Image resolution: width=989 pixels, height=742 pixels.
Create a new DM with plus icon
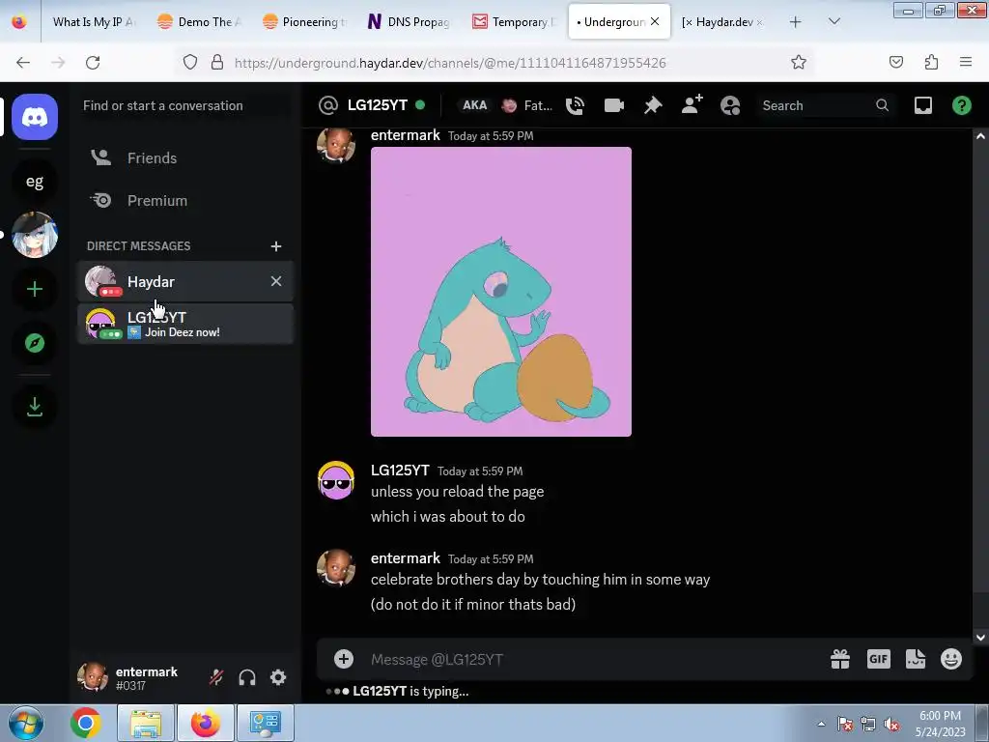[275, 246]
